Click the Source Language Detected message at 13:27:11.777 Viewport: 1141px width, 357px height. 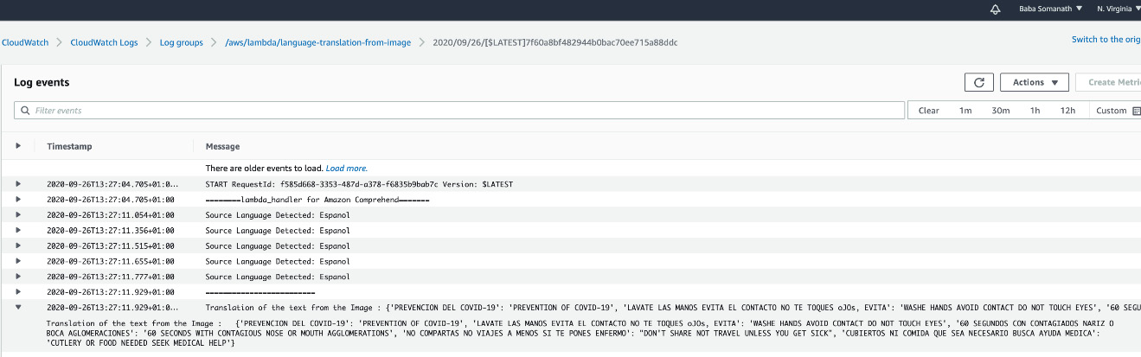pyautogui.click(x=278, y=277)
